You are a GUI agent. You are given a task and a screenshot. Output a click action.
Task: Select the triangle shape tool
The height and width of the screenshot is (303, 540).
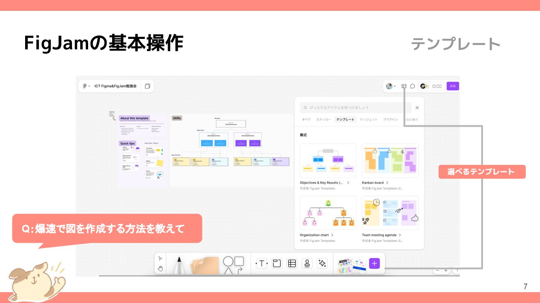click(x=228, y=271)
